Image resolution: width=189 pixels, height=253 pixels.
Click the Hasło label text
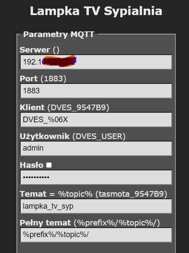click(x=32, y=165)
